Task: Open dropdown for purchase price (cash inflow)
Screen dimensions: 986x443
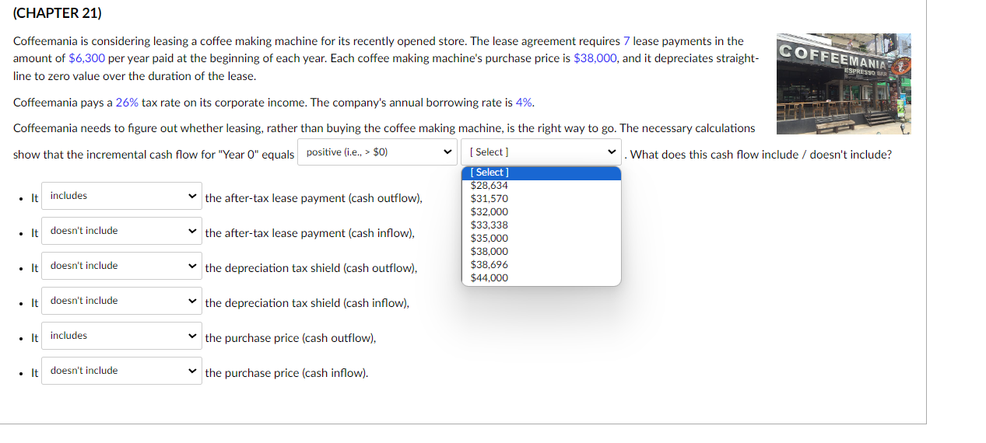Action: tap(121, 371)
